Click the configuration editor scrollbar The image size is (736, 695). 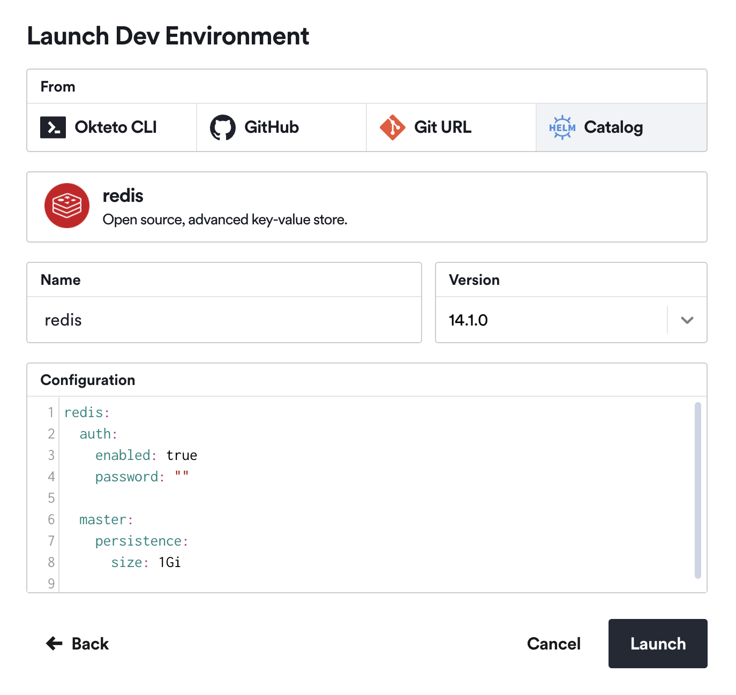click(698, 490)
